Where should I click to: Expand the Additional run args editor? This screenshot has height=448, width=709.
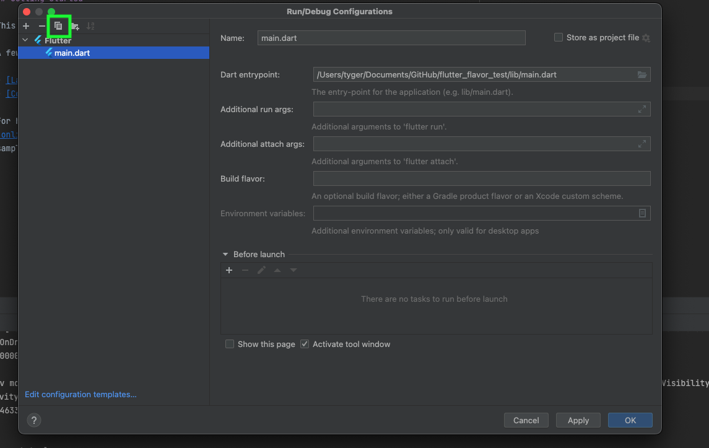(642, 110)
